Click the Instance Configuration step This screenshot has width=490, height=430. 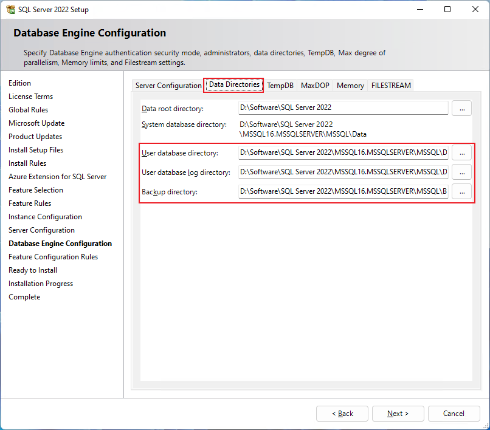(45, 217)
